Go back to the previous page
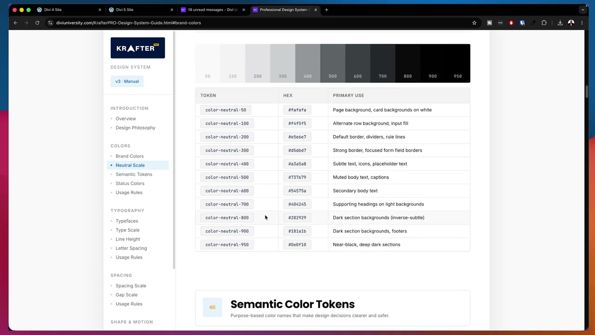The image size is (595, 335). (15, 23)
